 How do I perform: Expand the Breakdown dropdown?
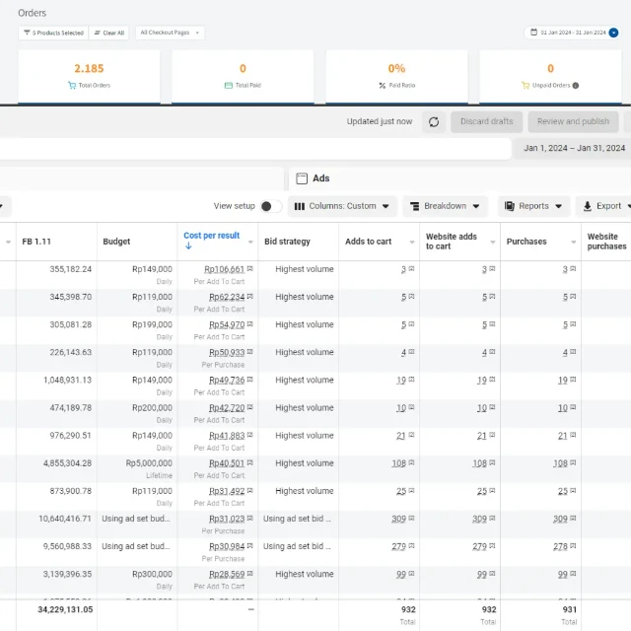click(448, 206)
